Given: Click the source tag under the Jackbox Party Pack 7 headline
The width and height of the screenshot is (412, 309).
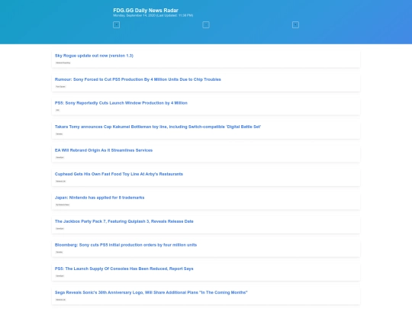Looking at the screenshot, I should click(60, 228).
